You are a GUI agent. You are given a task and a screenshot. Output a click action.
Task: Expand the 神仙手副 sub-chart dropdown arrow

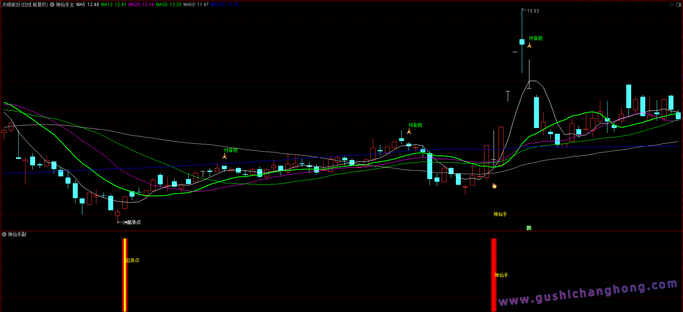tap(4, 234)
